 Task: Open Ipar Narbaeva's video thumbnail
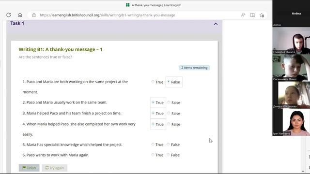[x=291, y=122]
